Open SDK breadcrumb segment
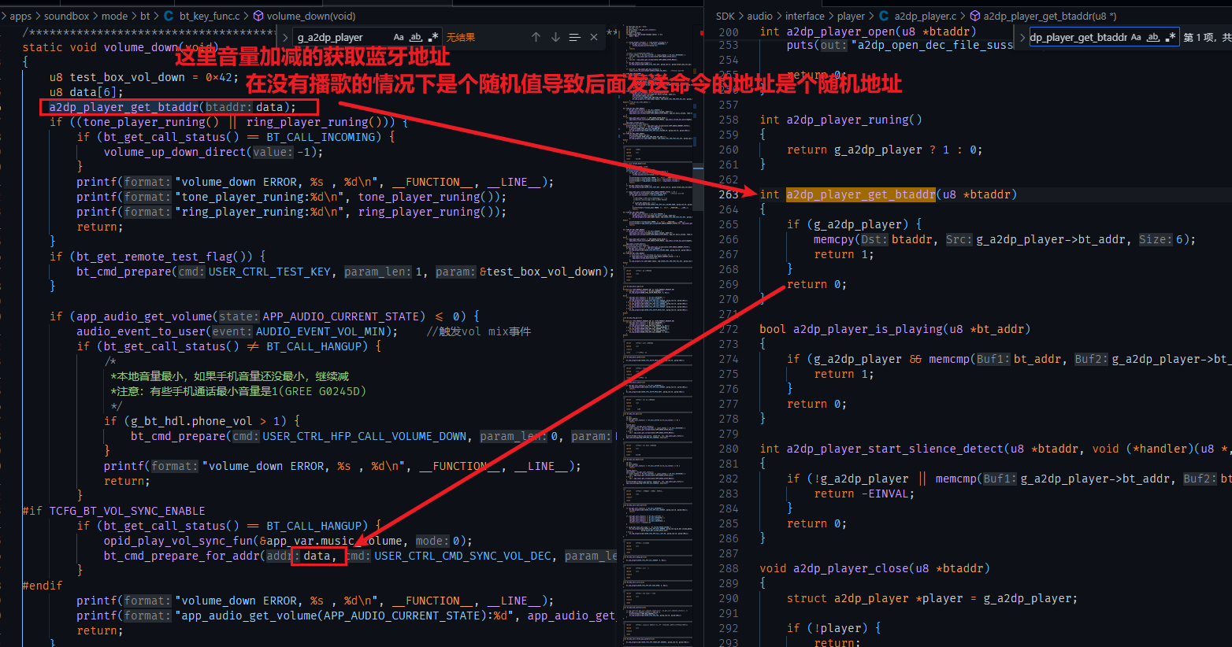The image size is (1232, 647). pos(725,16)
